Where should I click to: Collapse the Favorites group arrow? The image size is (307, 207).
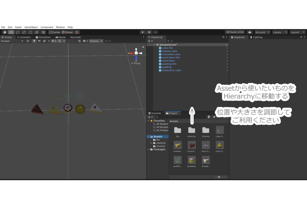(148, 121)
